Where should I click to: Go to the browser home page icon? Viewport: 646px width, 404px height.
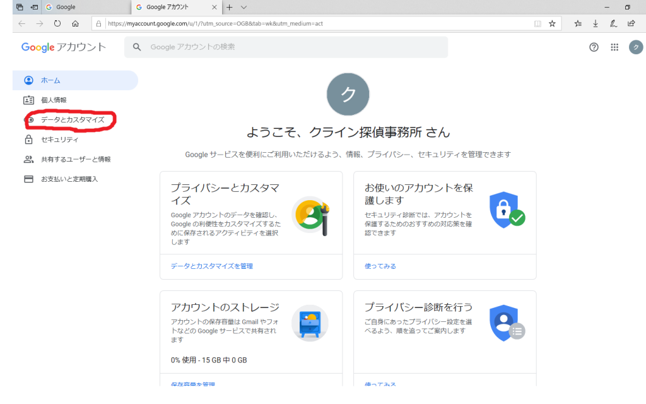click(x=75, y=23)
